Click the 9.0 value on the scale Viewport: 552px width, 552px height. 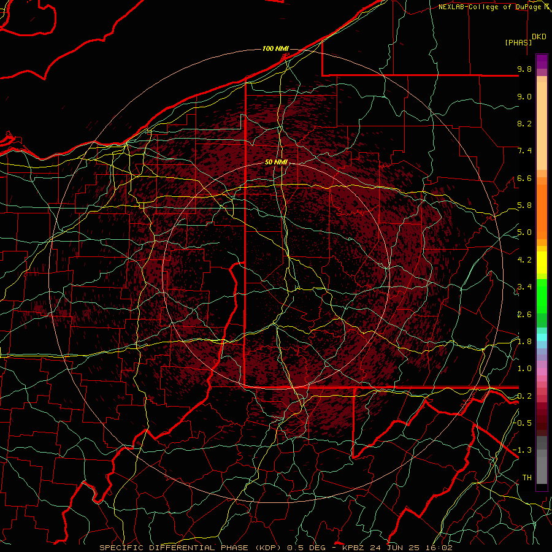[524, 97]
